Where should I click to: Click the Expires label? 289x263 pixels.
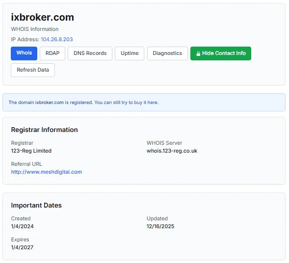20,239
